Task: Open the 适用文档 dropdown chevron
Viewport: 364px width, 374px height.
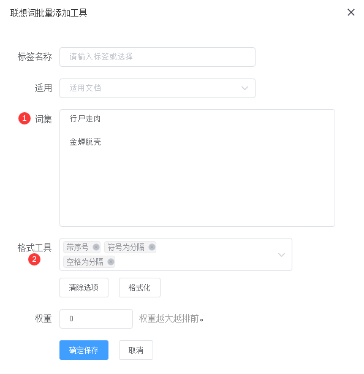Action: (x=245, y=88)
